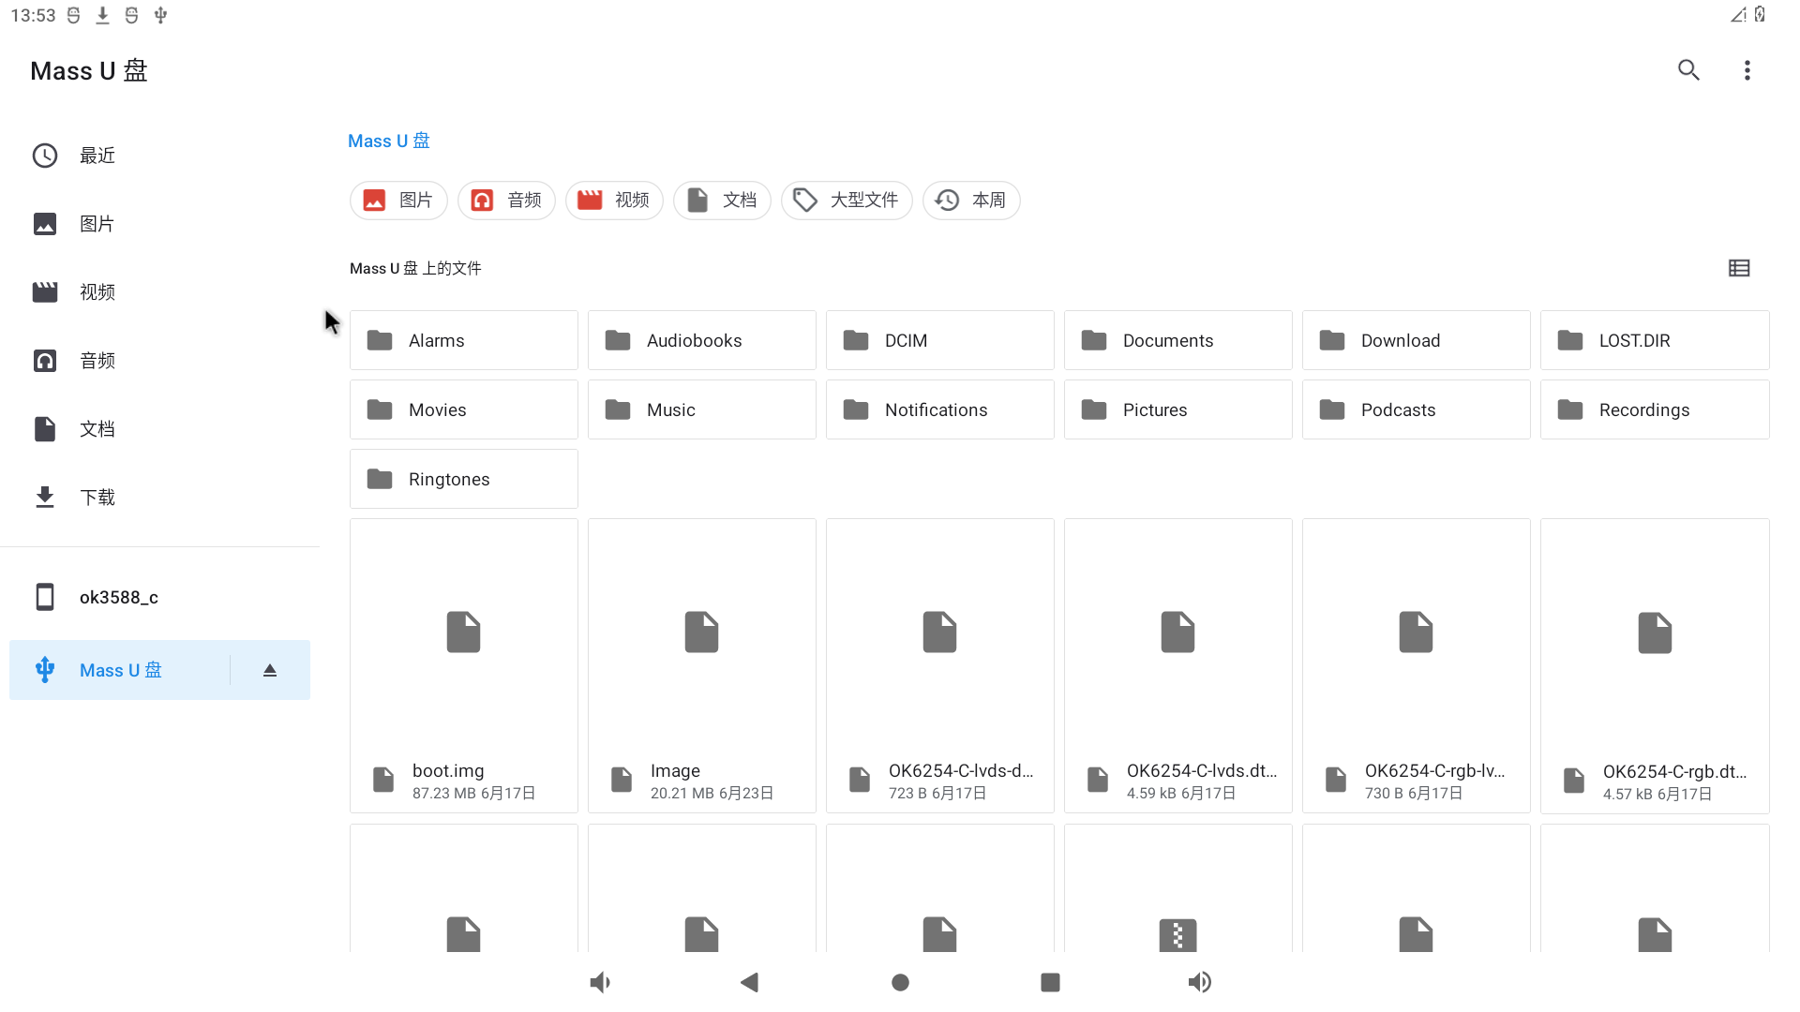Open 文档 in the sidebar

click(x=159, y=429)
